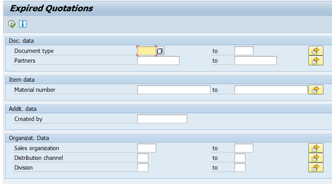The height and width of the screenshot is (184, 332).
Task: Select the Division from input field
Action: pos(143,168)
